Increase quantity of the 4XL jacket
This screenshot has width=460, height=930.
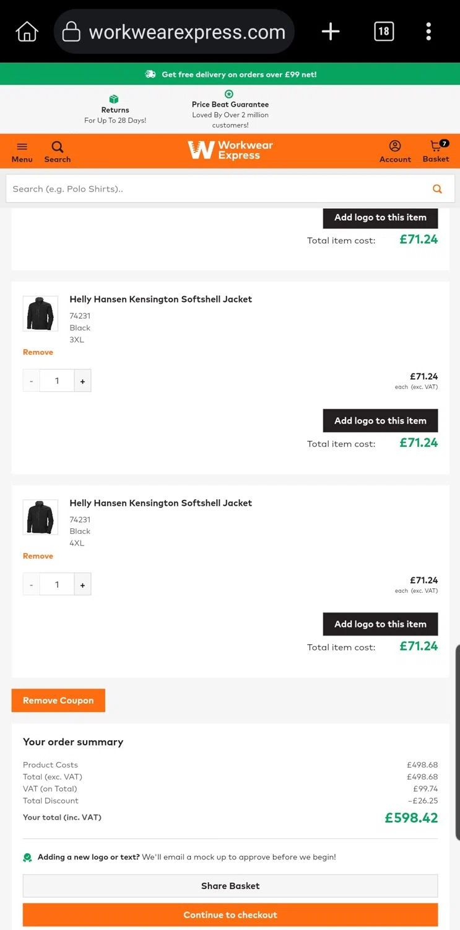tap(82, 585)
